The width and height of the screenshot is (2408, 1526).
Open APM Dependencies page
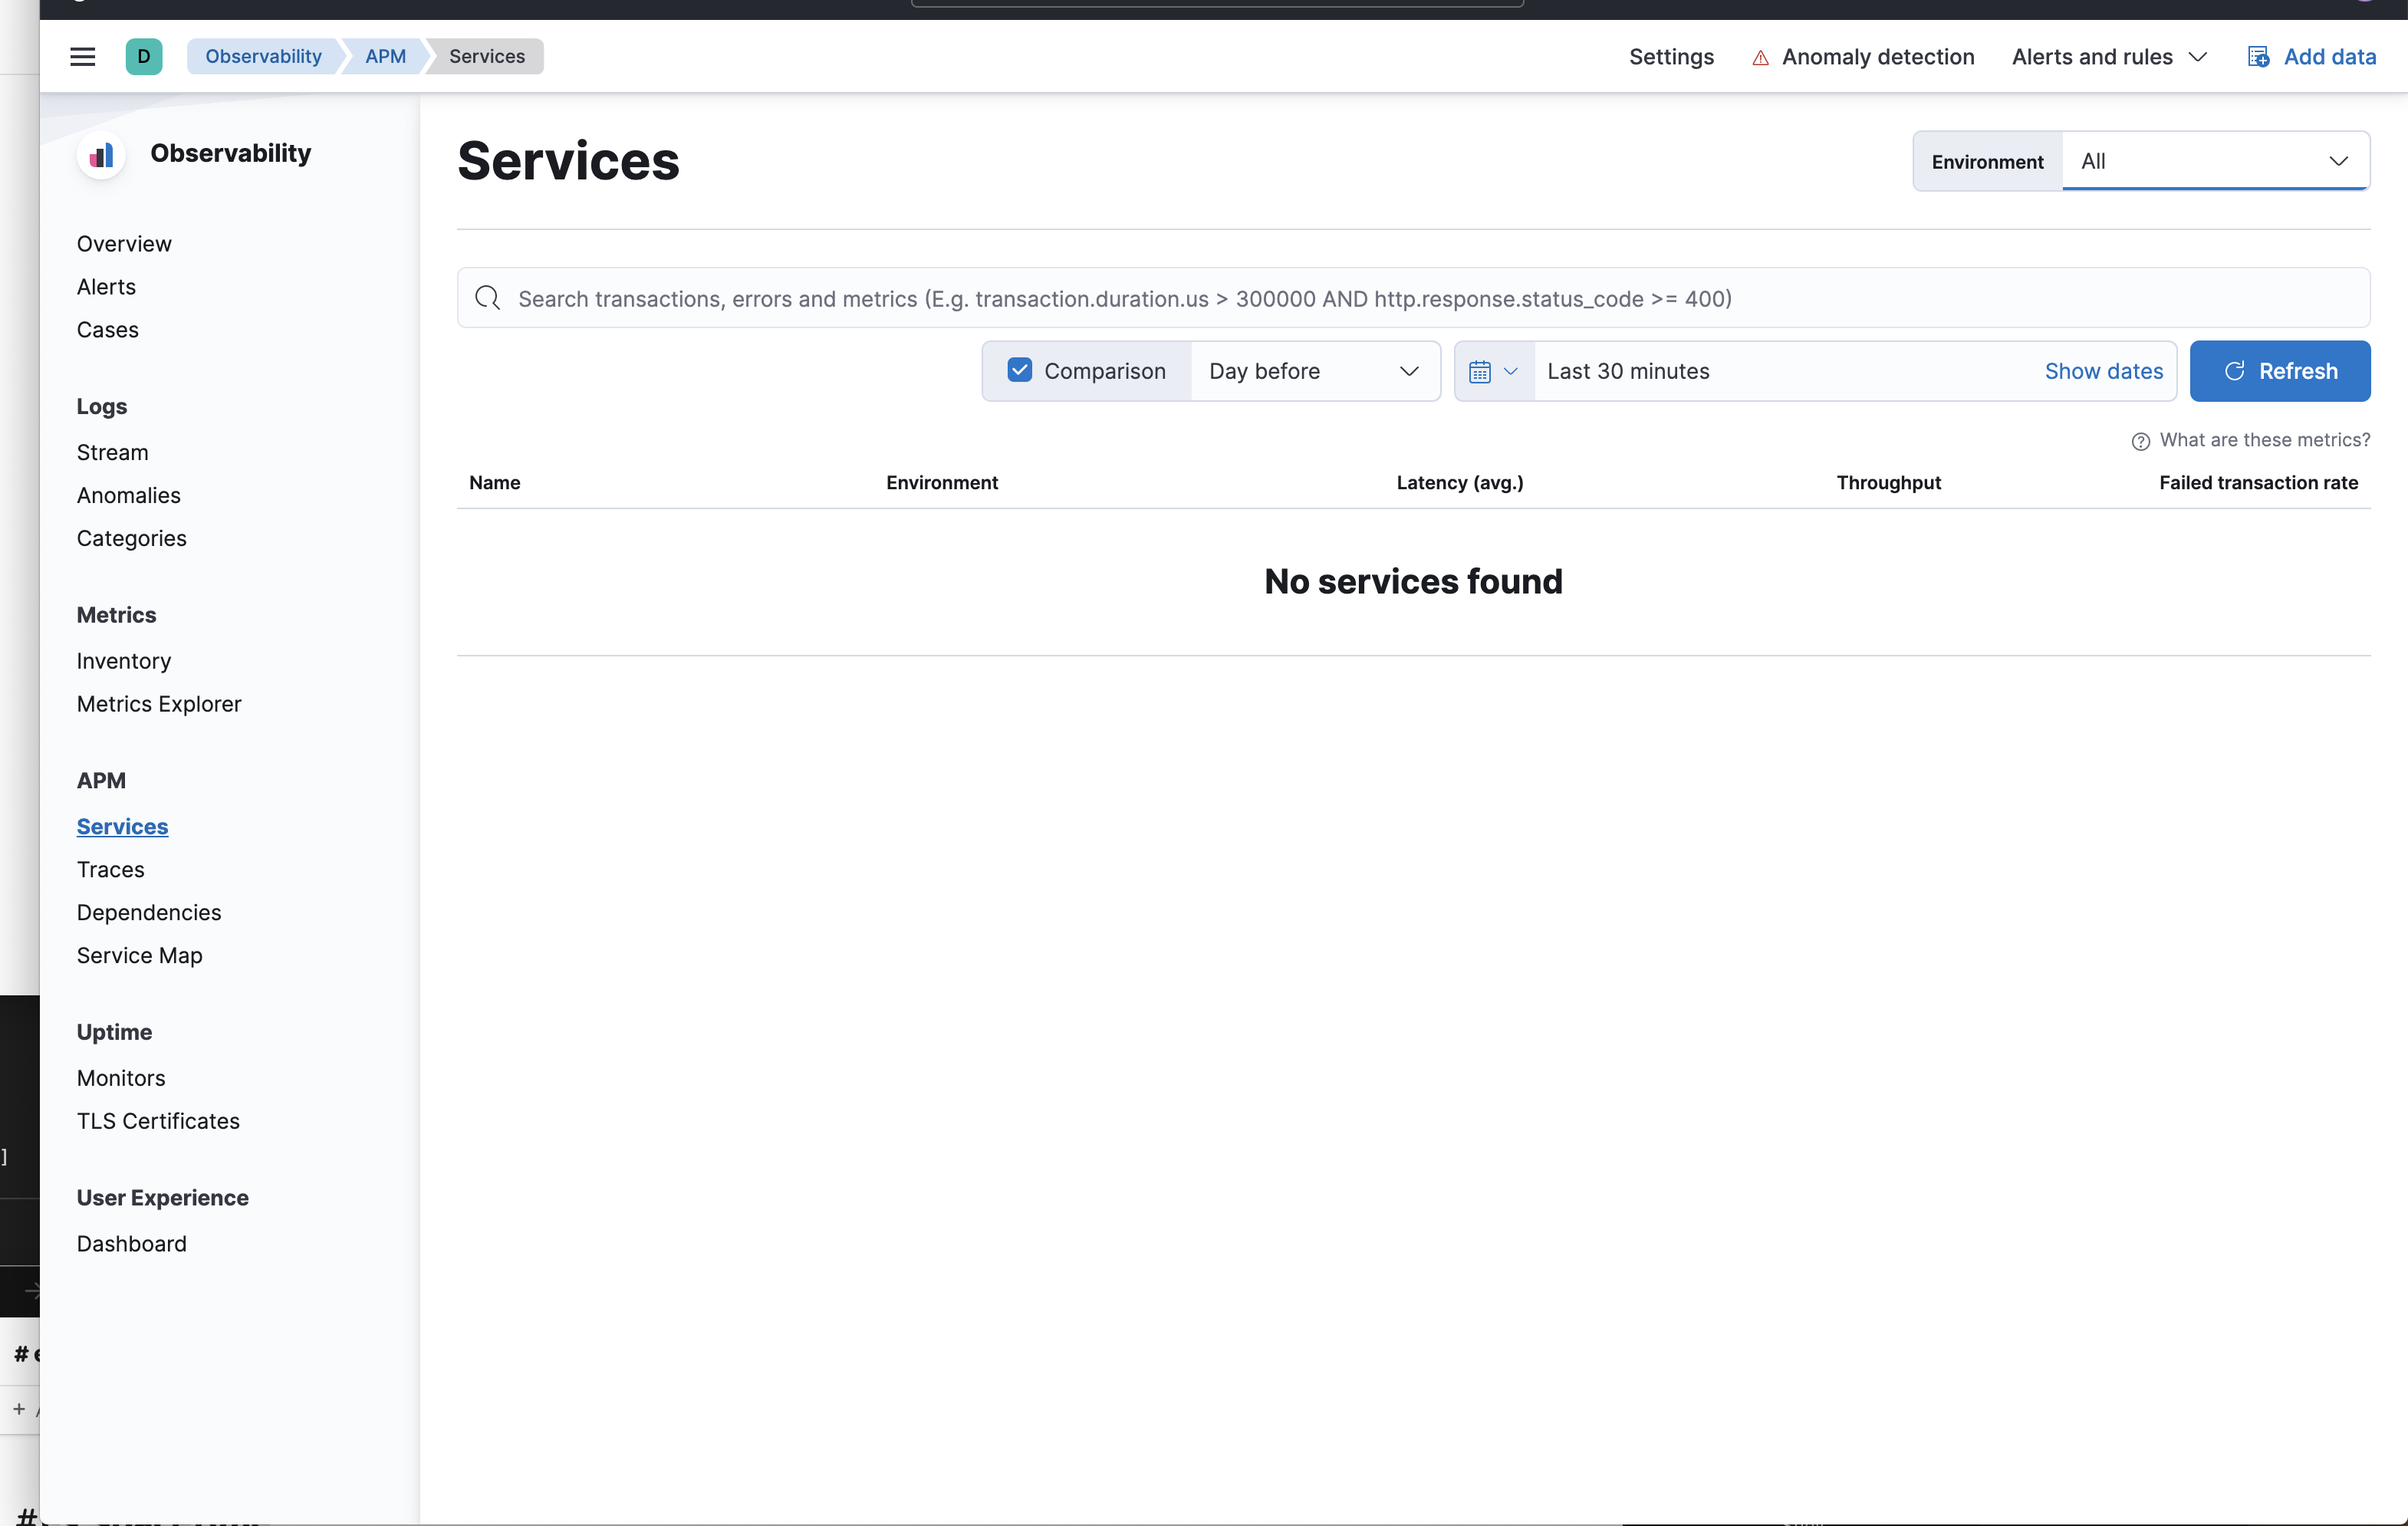tap(149, 913)
